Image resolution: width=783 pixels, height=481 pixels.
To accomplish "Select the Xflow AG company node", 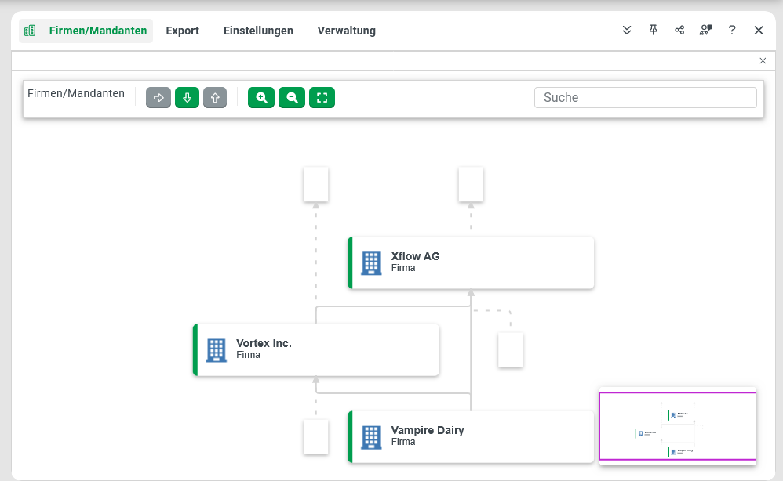I will [471, 262].
